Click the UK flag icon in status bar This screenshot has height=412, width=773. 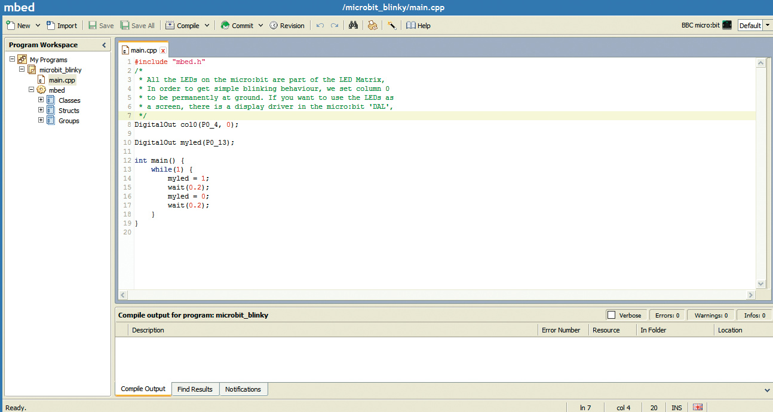click(698, 407)
